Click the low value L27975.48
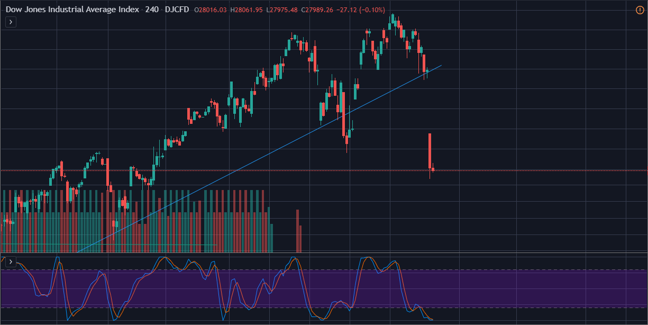 (x=282, y=10)
